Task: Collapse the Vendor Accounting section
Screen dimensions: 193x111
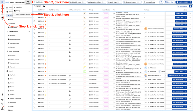Action: 29,51
